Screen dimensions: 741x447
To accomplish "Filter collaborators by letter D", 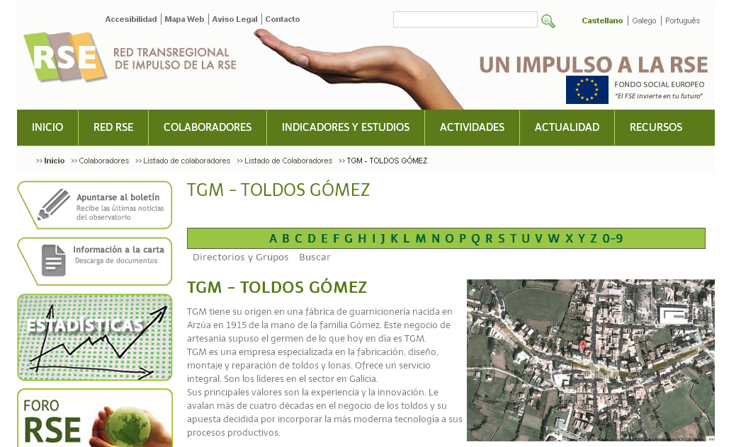I will (312, 239).
